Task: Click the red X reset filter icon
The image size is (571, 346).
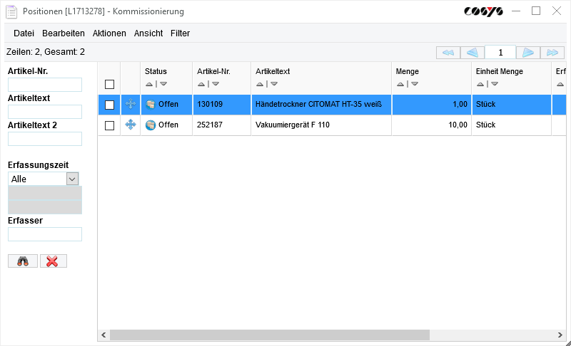Action: pyautogui.click(x=53, y=261)
